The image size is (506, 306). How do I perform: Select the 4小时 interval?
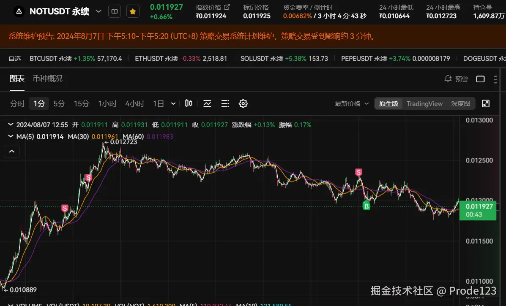point(135,104)
